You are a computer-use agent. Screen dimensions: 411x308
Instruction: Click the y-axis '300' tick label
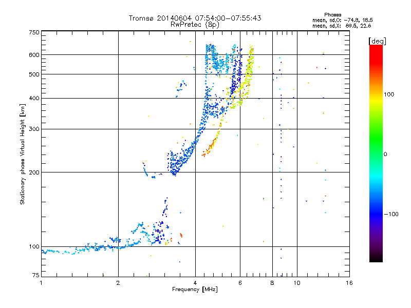click(34, 129)
